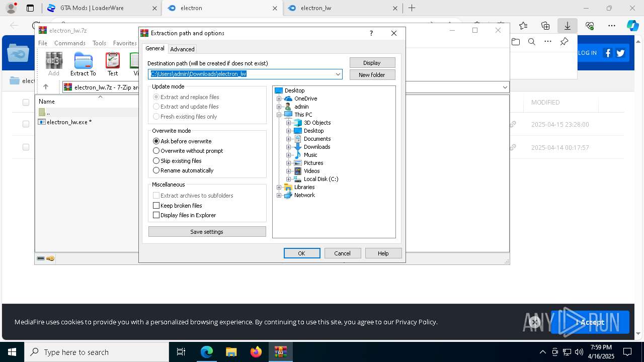Click the Help button in dialog
The width and height of the screenshot is (644, 362).
pyautogui.click(x=383, y=253)
